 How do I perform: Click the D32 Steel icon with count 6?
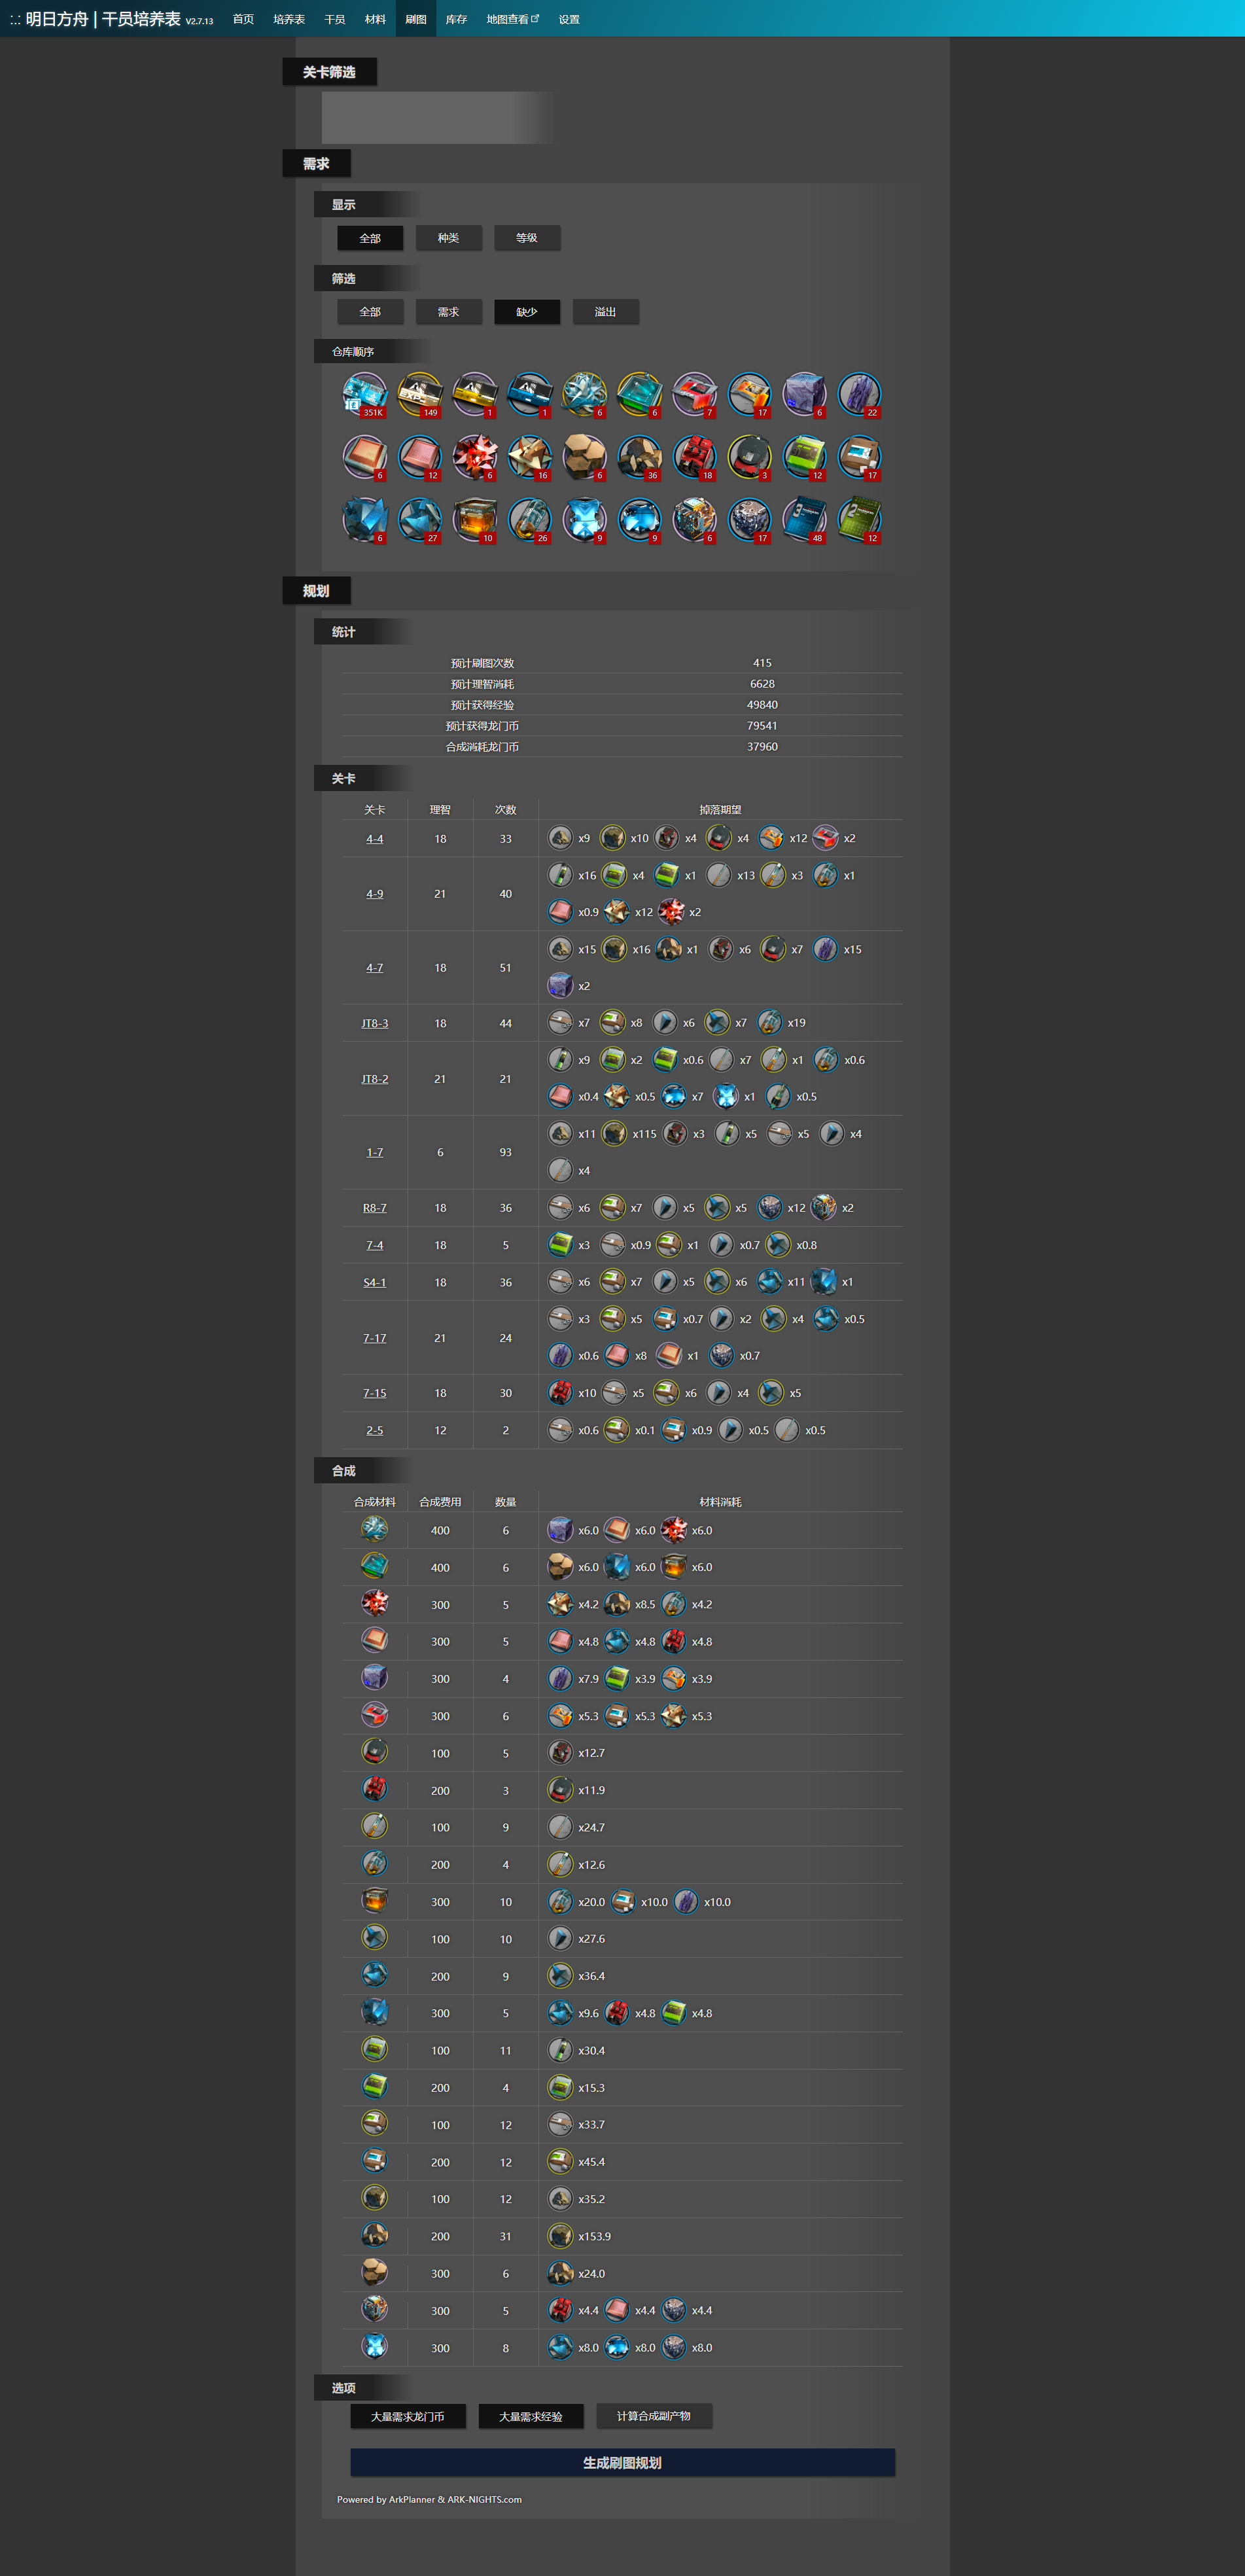584,394
